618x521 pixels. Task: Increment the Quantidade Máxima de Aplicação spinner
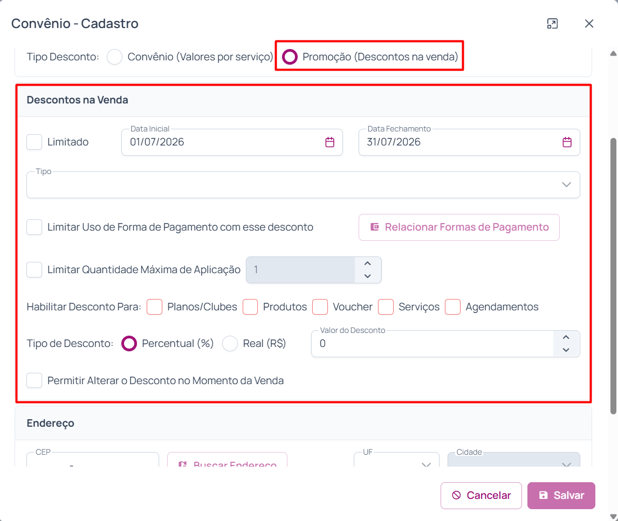[x=367, y=263]
